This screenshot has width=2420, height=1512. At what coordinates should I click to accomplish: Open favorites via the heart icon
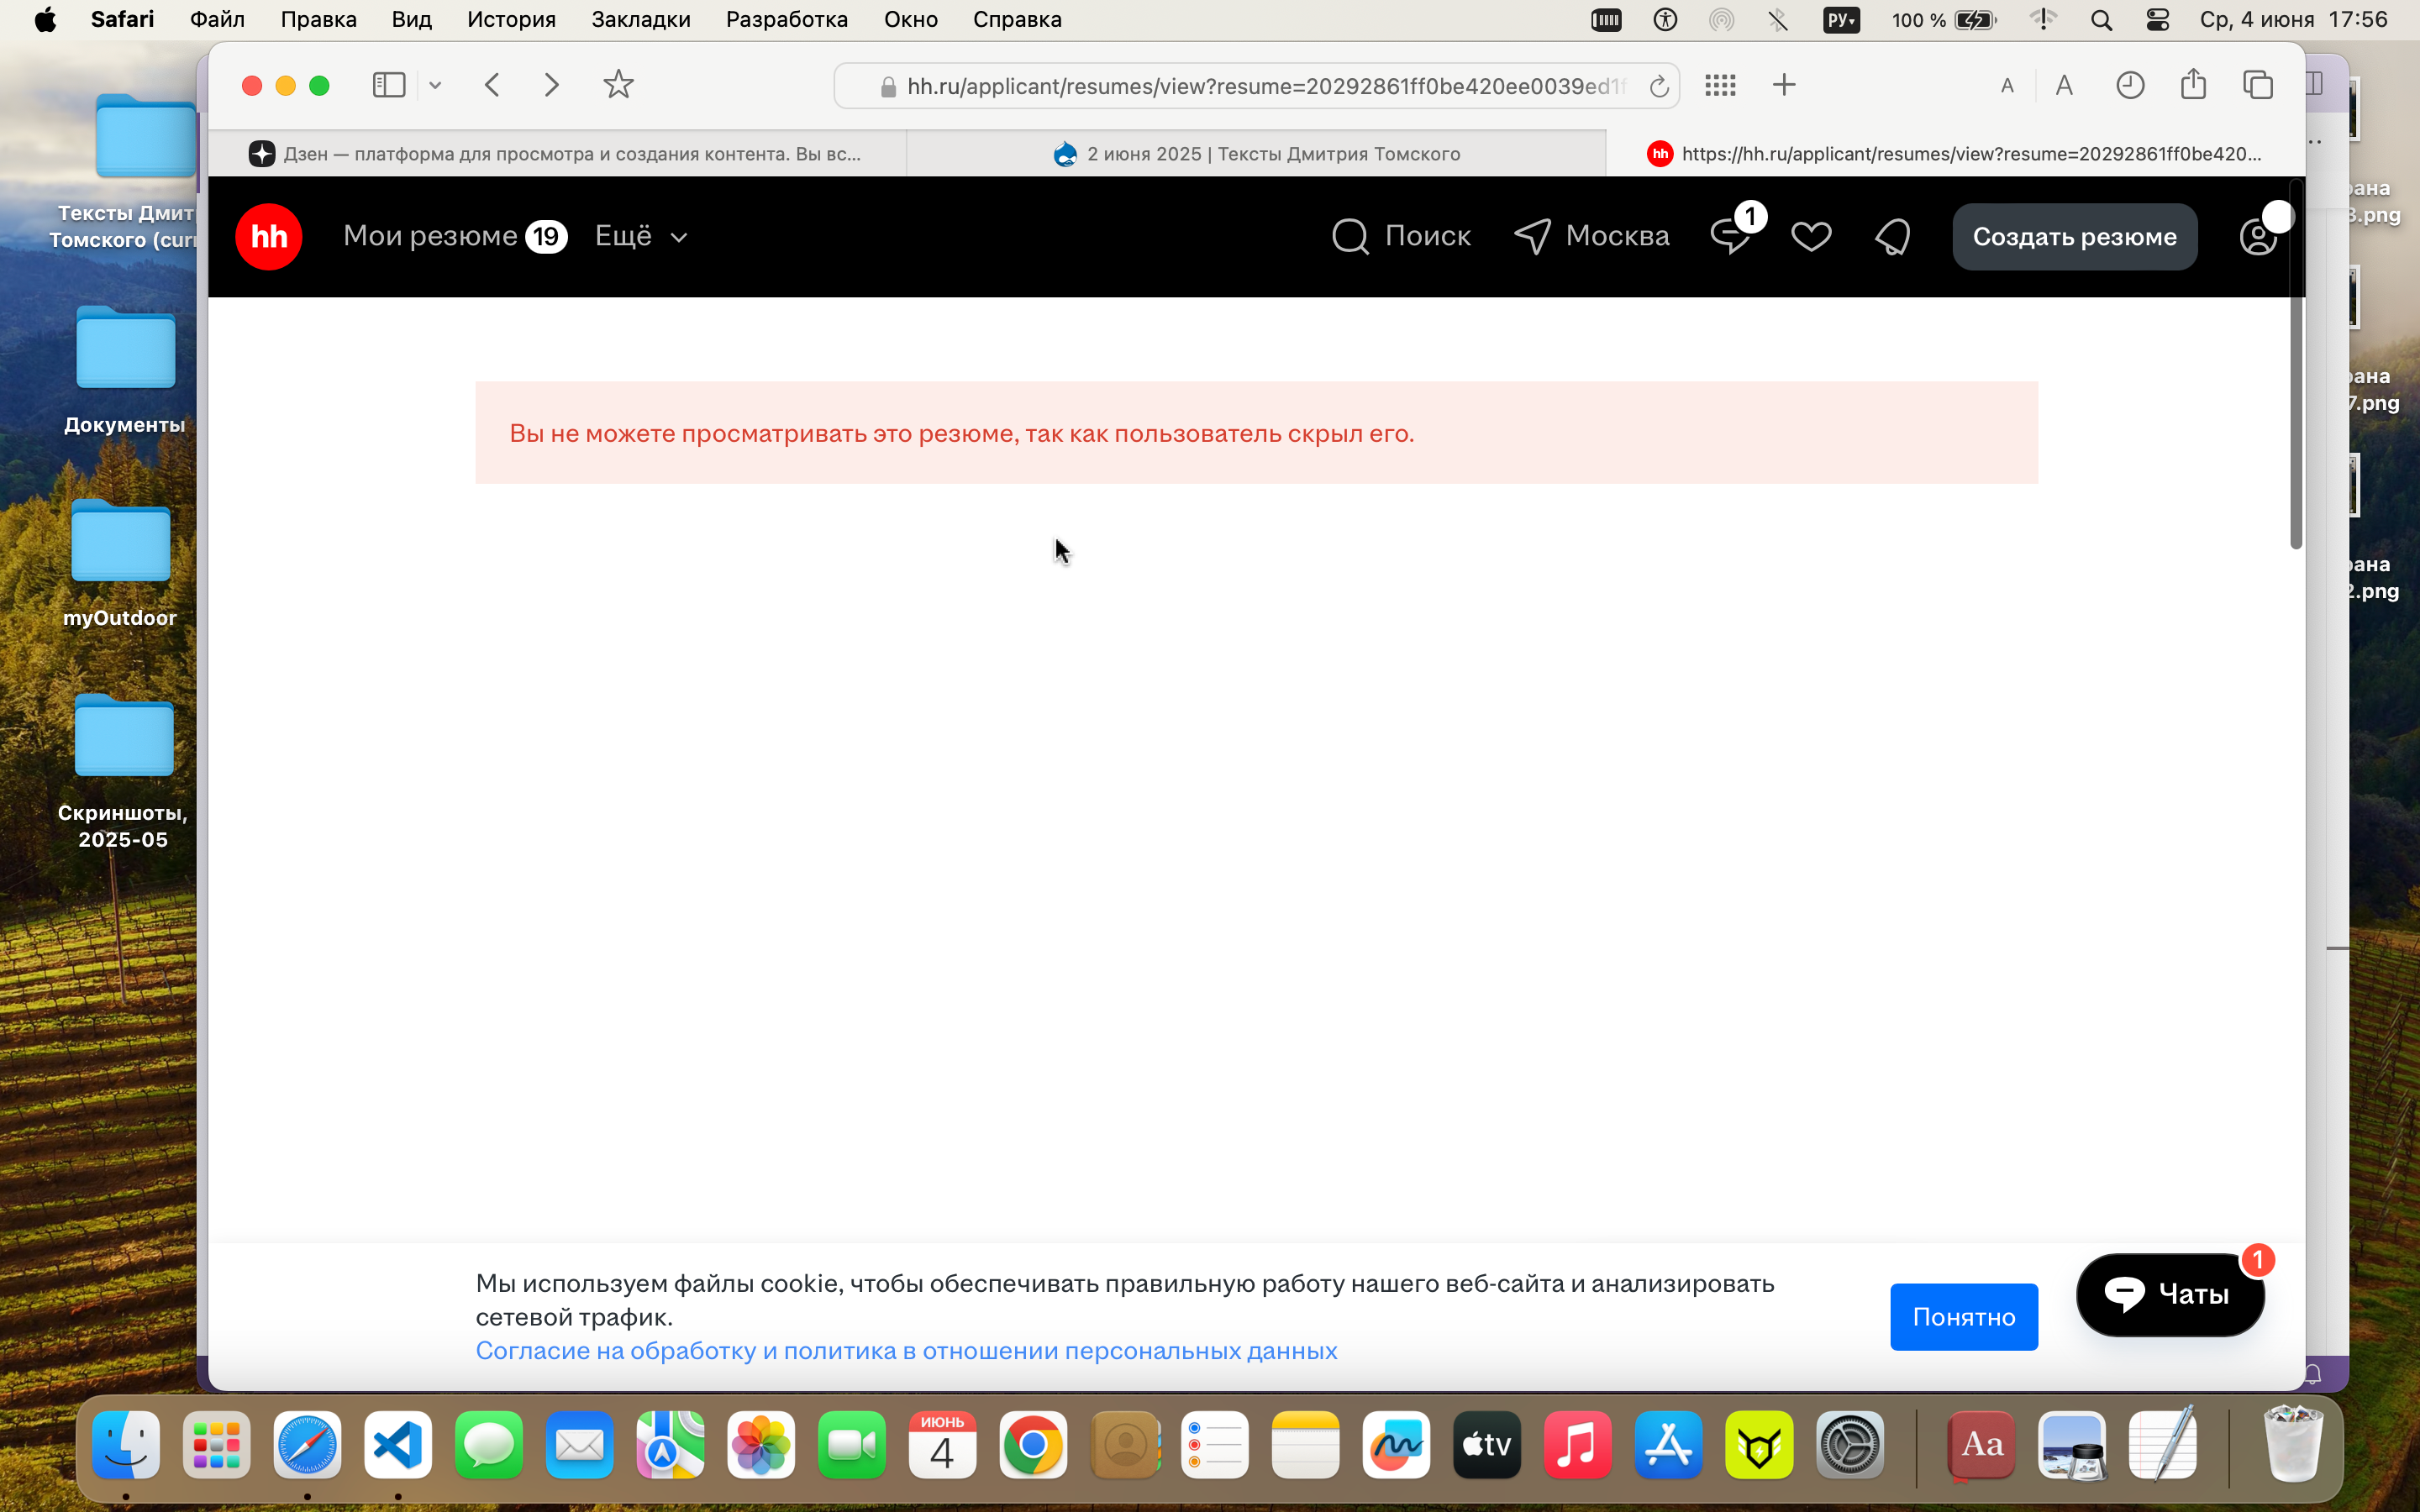tap(1811, 237)
